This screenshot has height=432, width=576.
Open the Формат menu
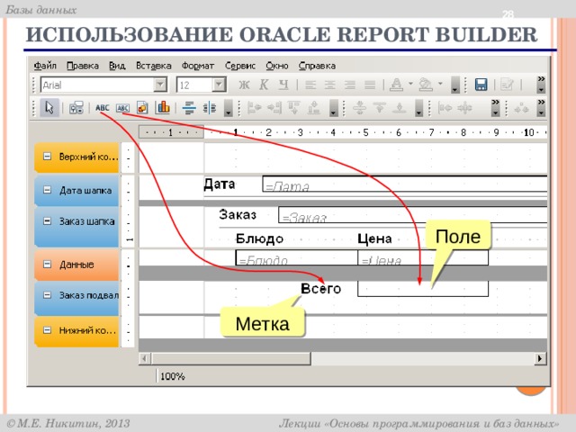point(198,66)
